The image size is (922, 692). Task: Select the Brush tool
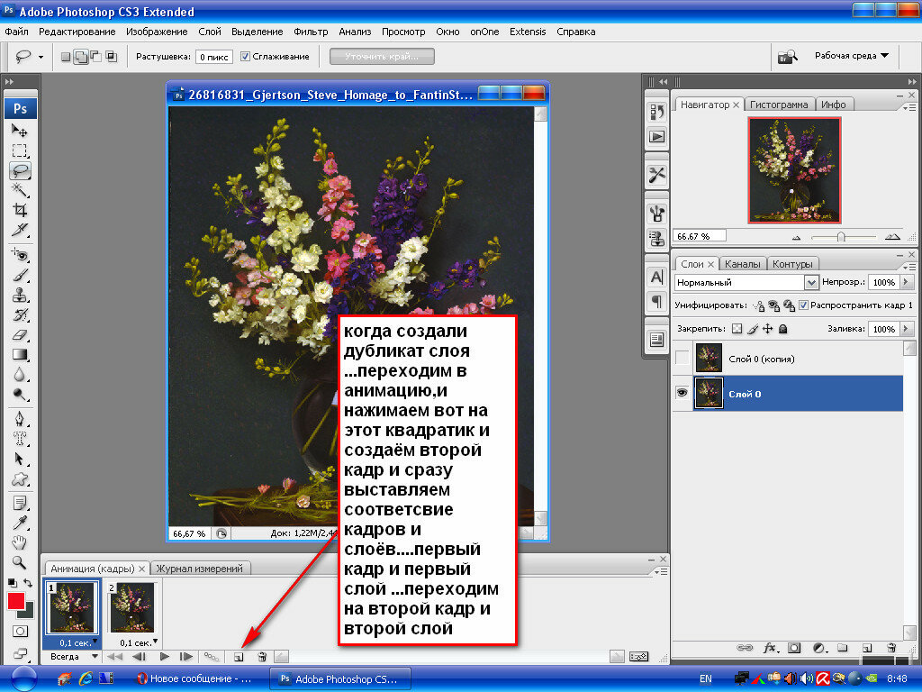tap(20, 276)
